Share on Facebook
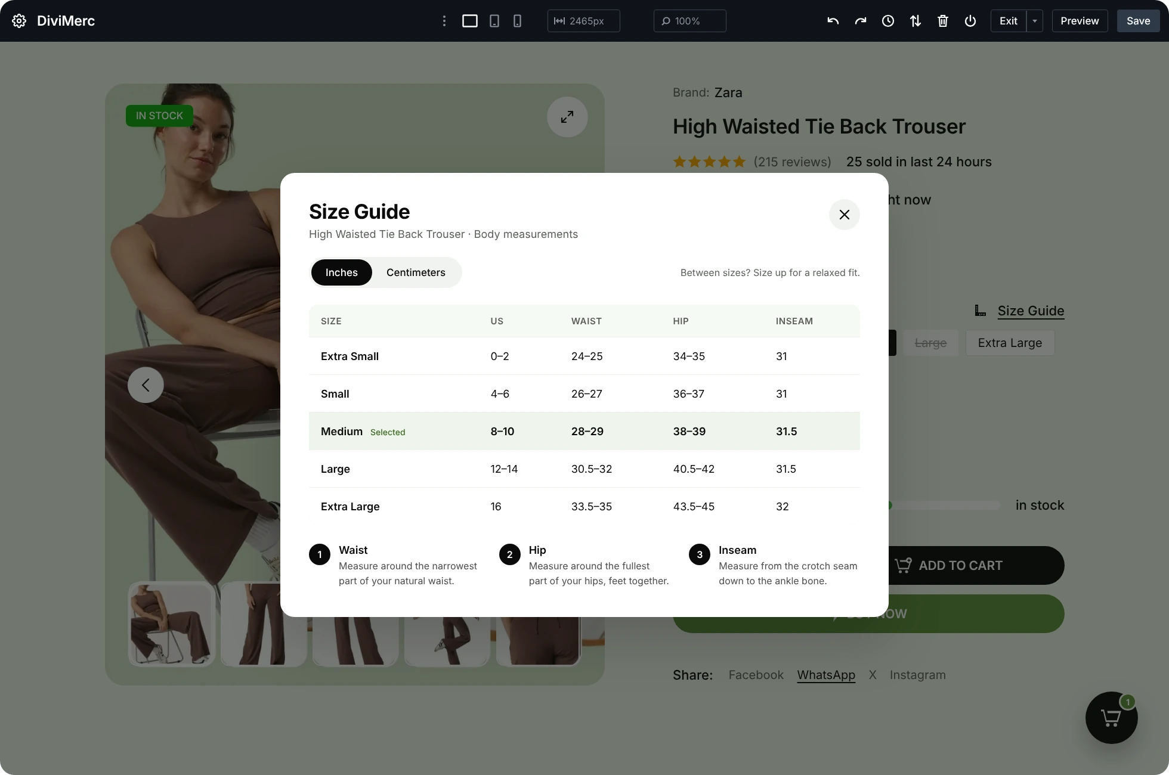Screen dimensions: 1169x775 (756, 675)
